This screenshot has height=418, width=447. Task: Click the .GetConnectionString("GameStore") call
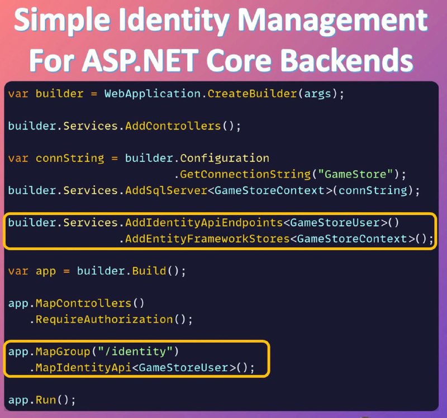coord(290,174)
